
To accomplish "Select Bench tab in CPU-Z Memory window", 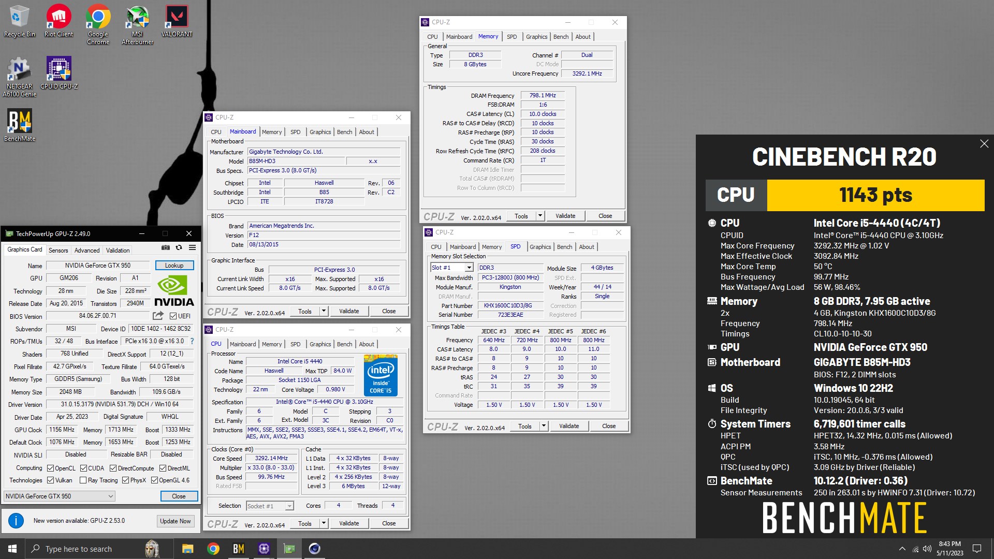I will 561,37.
